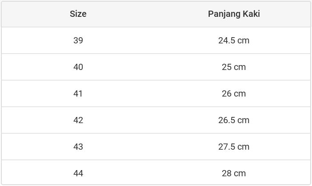Select the row pairing 41 with 26 cm
The width and height of the screenshot is (312, 186).
pos(156,93)
